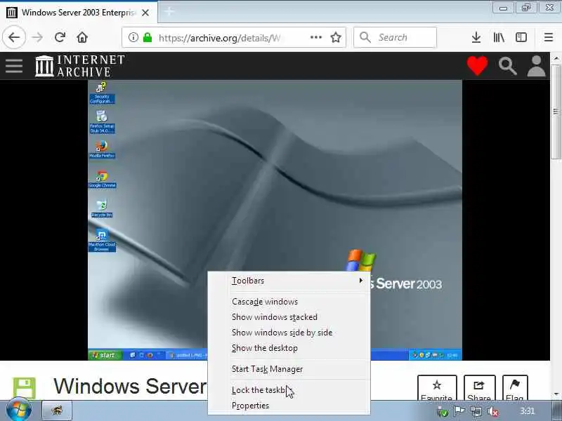Select Start Task Manager

(289, 369)
